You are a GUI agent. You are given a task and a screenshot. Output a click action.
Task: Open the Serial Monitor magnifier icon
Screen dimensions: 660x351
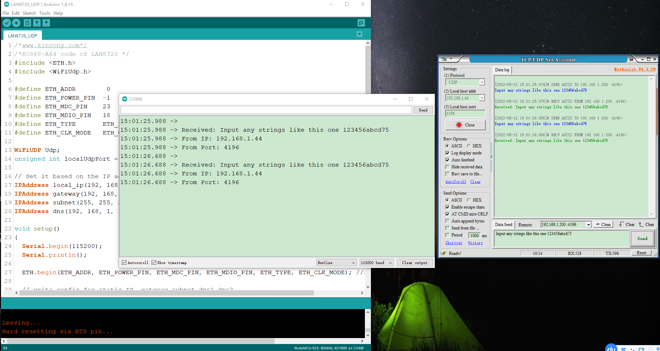tap(361, 23)
